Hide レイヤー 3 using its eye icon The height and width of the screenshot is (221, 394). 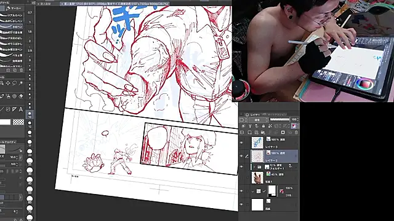pos(241,142)
